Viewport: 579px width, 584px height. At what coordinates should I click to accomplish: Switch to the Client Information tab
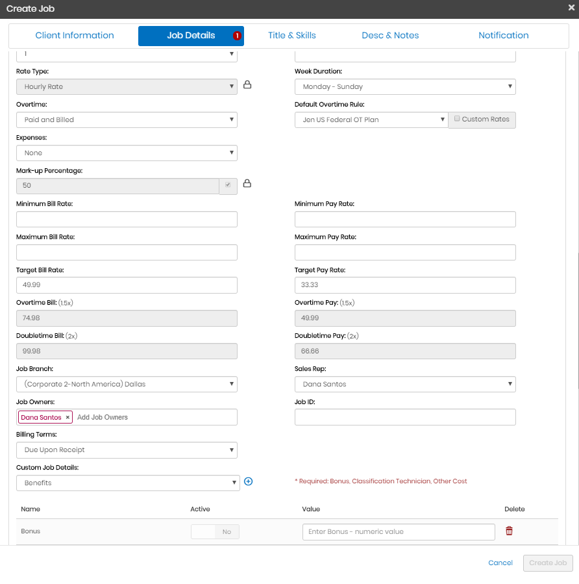75,36
